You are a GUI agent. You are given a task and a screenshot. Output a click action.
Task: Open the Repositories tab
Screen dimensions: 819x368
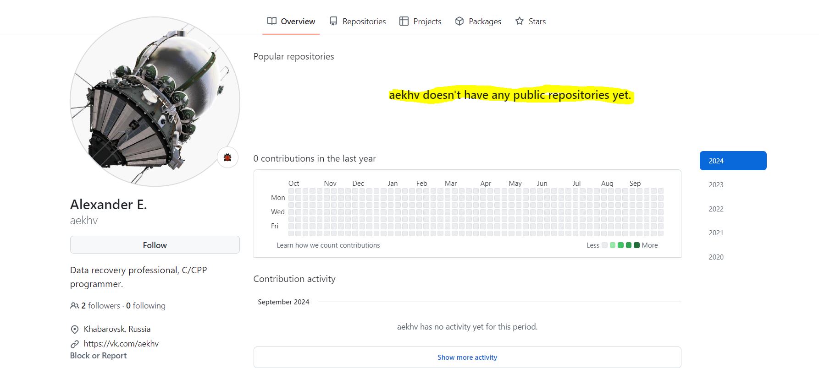pyautogui.click(x=364, y=22)
